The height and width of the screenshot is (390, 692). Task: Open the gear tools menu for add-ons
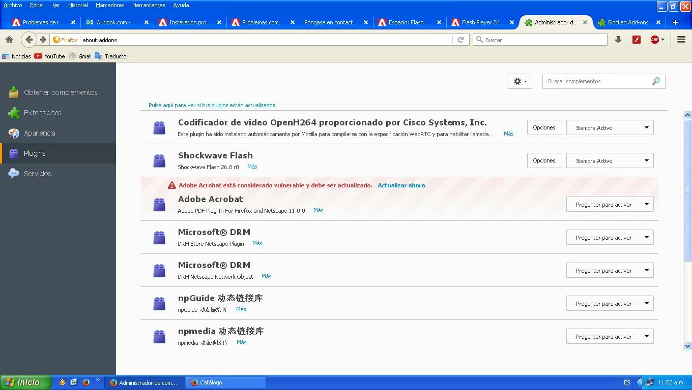pyautogui.click(x=520, y=81)
